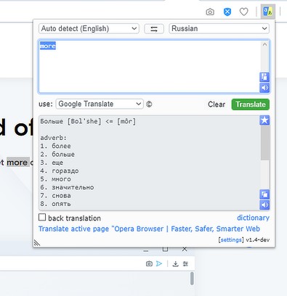Open the Google Translate provider dropdown
287x296 pixels.
pos(100,104)
